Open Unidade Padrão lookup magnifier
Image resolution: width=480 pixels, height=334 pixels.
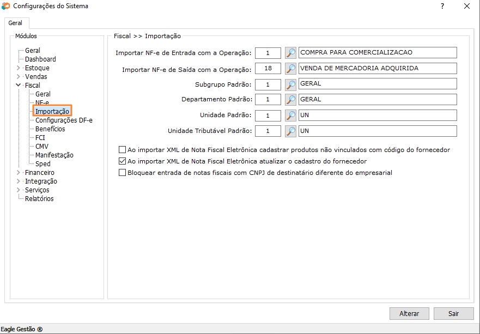pos(290,116)
